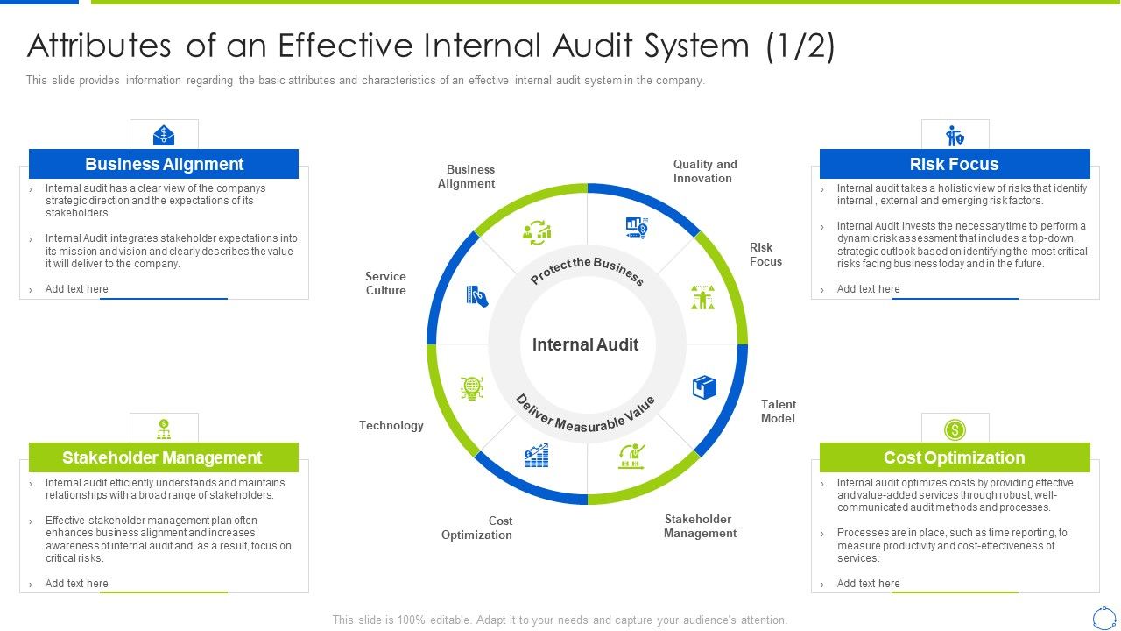Select the globe lightbulb icon in Technology segment

(x=472, y=388)
